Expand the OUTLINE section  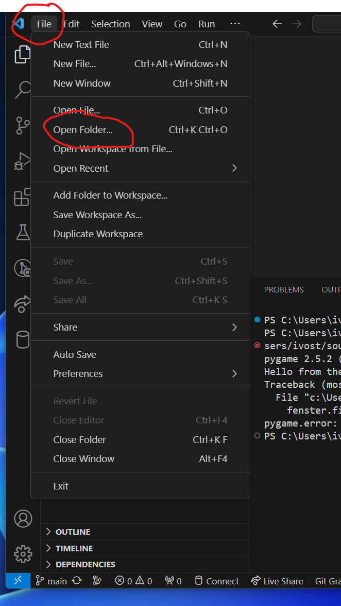tap(73, 532)
